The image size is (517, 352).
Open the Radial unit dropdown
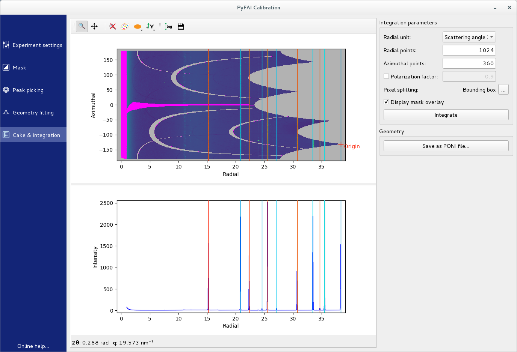click(469, 37)
